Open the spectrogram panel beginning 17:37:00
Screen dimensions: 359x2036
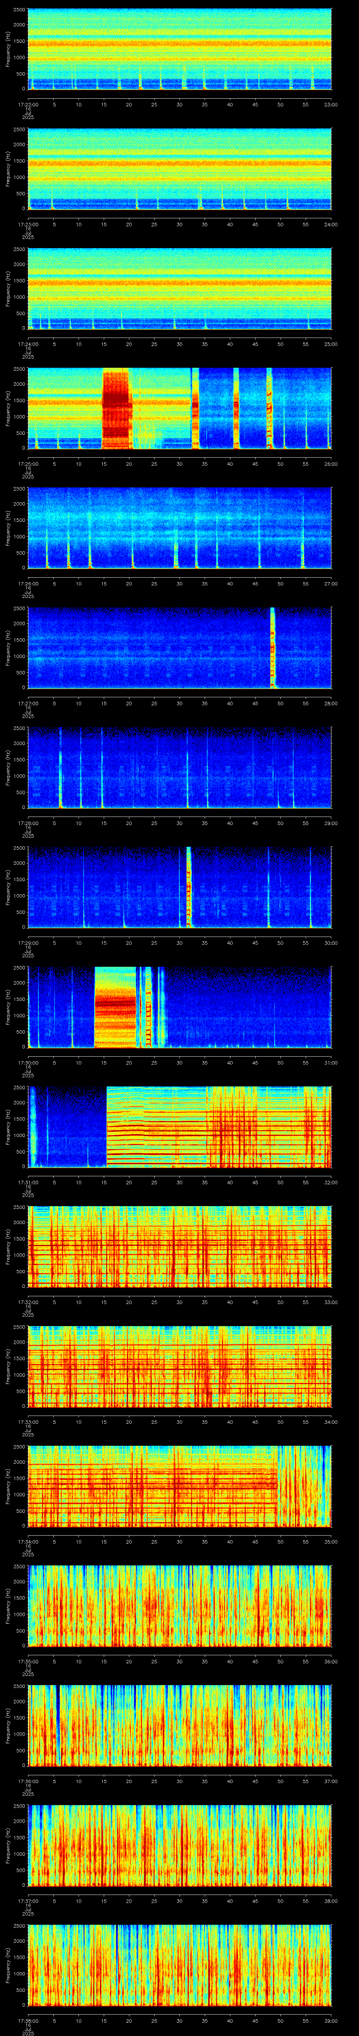point(179,1845)
